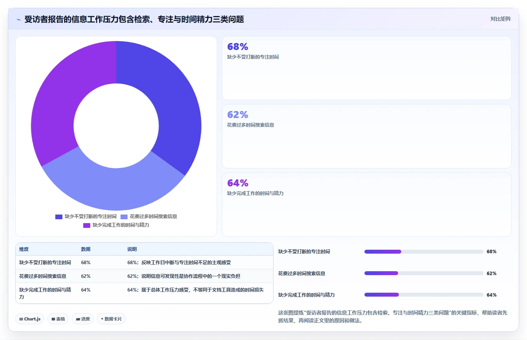
Task: Click card caption 缺少不受打断的专注时间
Action: click(253, 57)
